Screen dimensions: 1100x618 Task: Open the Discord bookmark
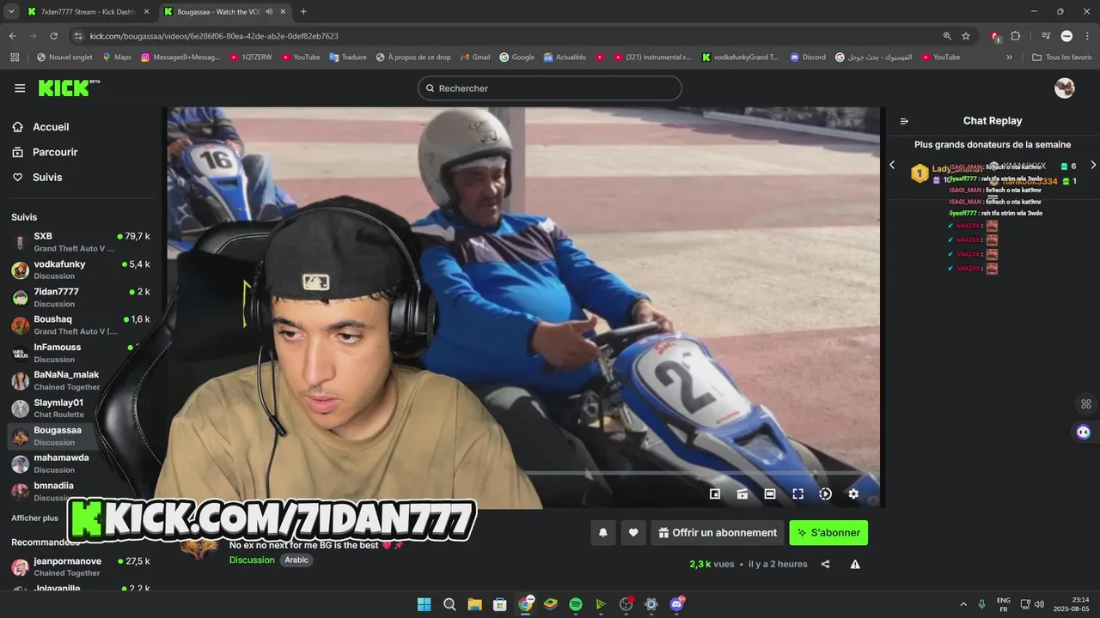coord(807,58)
